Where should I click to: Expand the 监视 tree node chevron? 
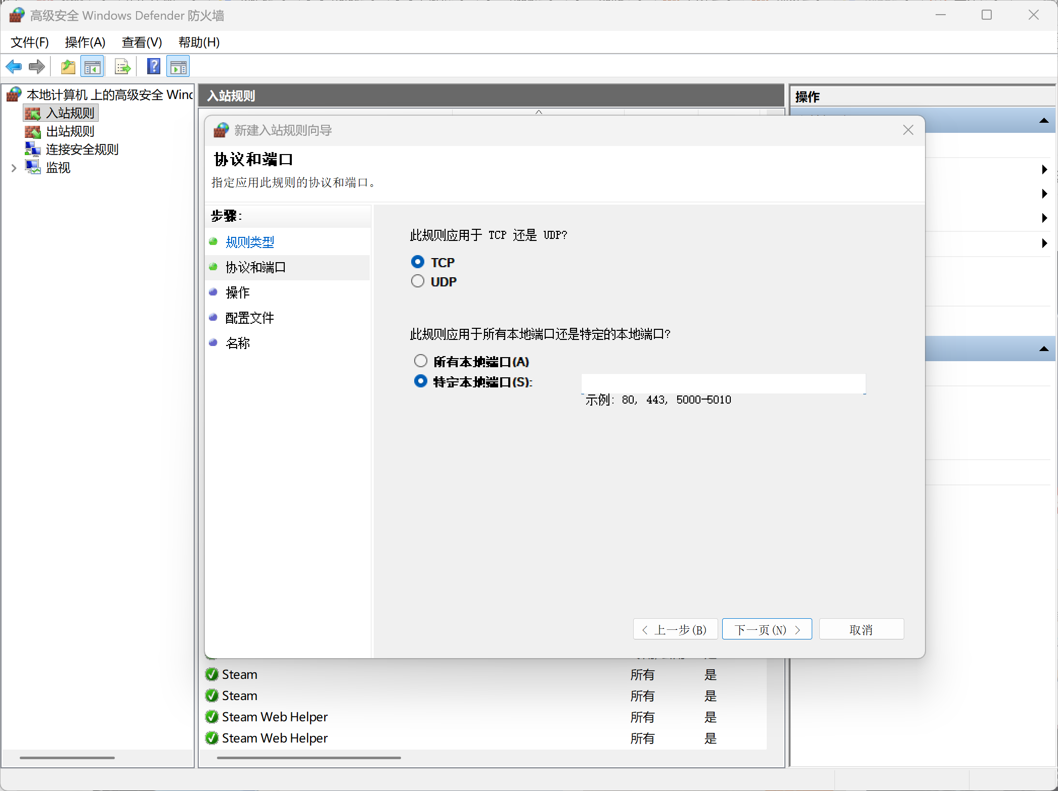coord(14,168)
